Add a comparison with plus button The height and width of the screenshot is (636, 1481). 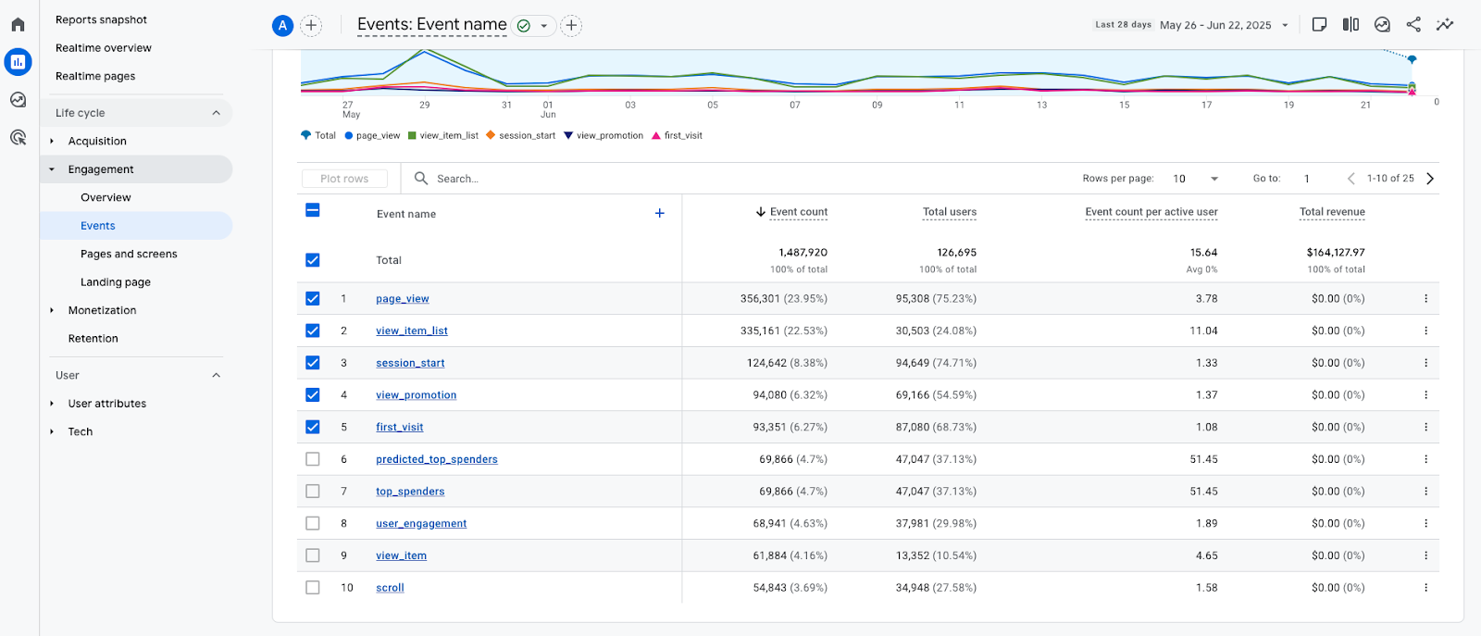(312, 26)
